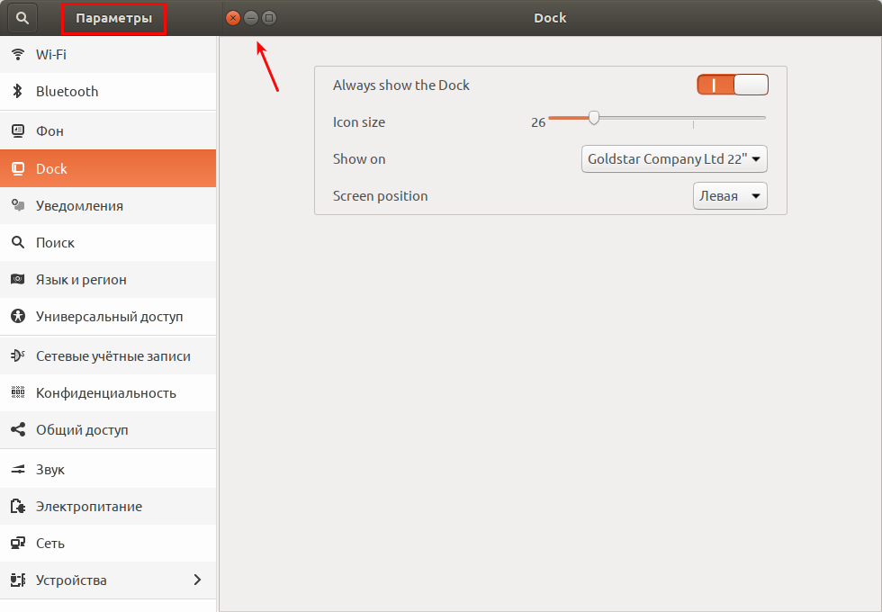The width and height of the screenshot is (882, 612).
Task: Click the Поиск magnifier icon in sidebar
Action: pos(18,242)
